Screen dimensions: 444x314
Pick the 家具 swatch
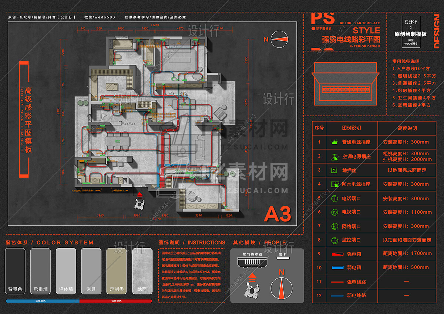91,271
